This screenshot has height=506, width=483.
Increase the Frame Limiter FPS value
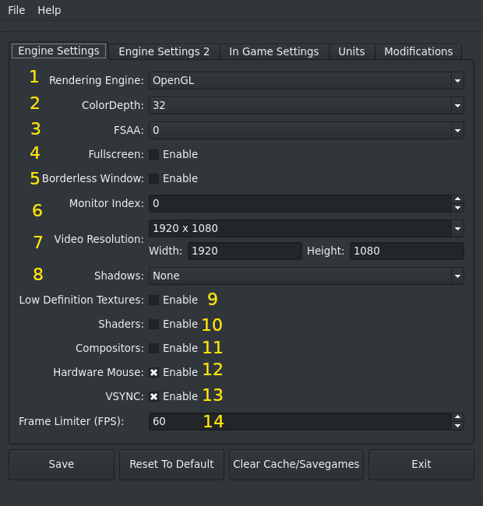(x=457, y=416)
